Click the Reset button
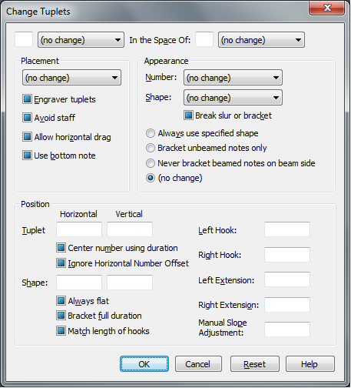Image resolution: width=351 pixels, height=388 pixels. point(255,364)
